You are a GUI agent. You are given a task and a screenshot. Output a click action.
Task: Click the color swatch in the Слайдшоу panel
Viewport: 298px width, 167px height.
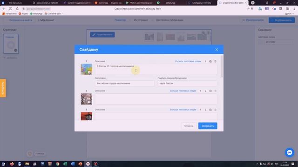[x=261, y=42]
